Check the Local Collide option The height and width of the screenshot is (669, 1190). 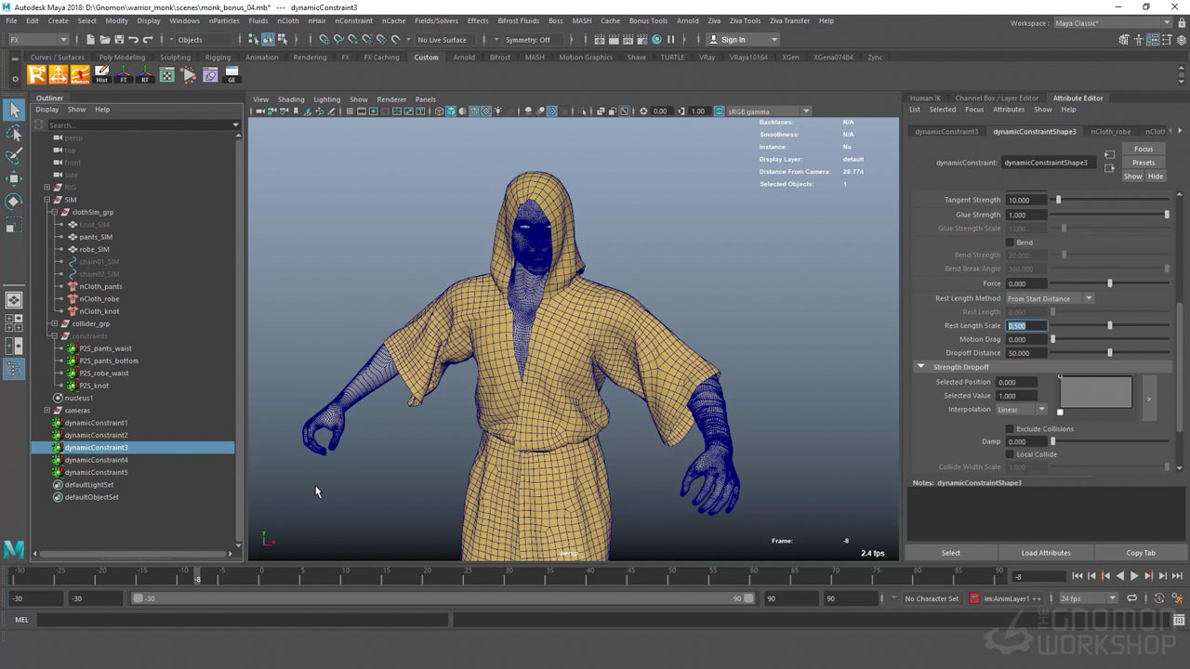[x=1011, y=454]
